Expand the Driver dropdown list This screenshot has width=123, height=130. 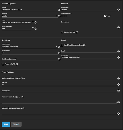coord(18,22)
